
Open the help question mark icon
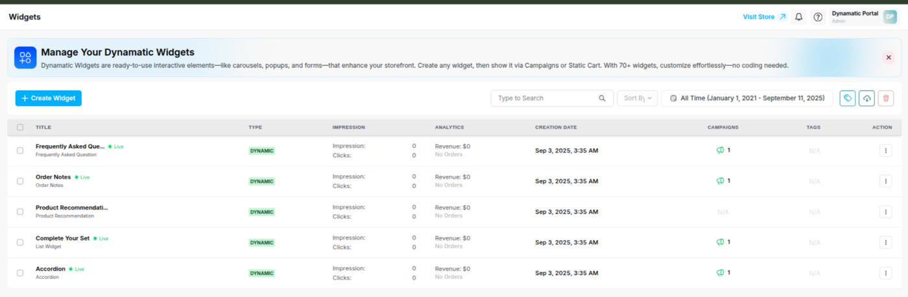click(x=818, y=17)
